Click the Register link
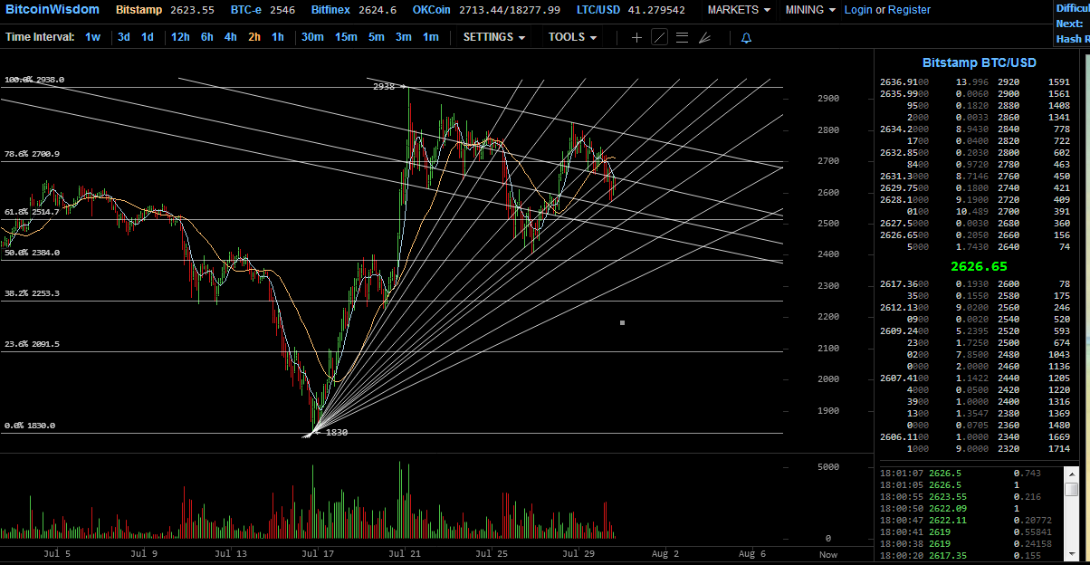Viewport: 1090px width, 565px height. pos(909,10)
